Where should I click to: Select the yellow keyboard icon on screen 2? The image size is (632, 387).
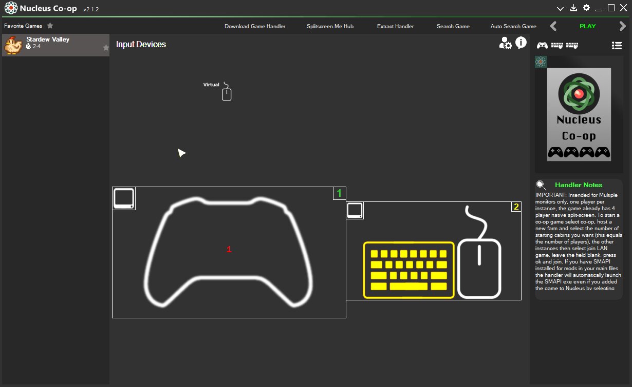point(409,270)
